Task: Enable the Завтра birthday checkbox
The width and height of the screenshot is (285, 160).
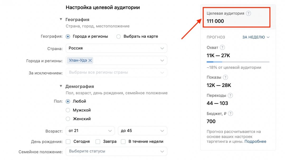Action: (98, 142)
